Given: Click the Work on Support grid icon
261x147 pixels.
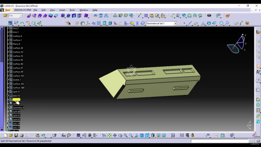Looking at the screenshot, I should [99, 23].
